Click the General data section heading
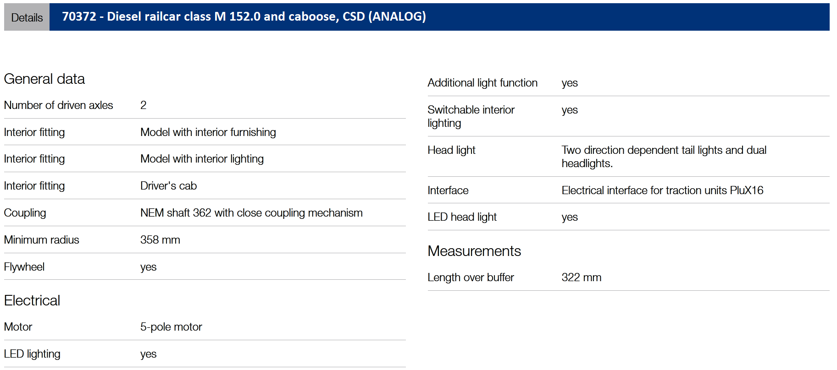 [44, 79]
